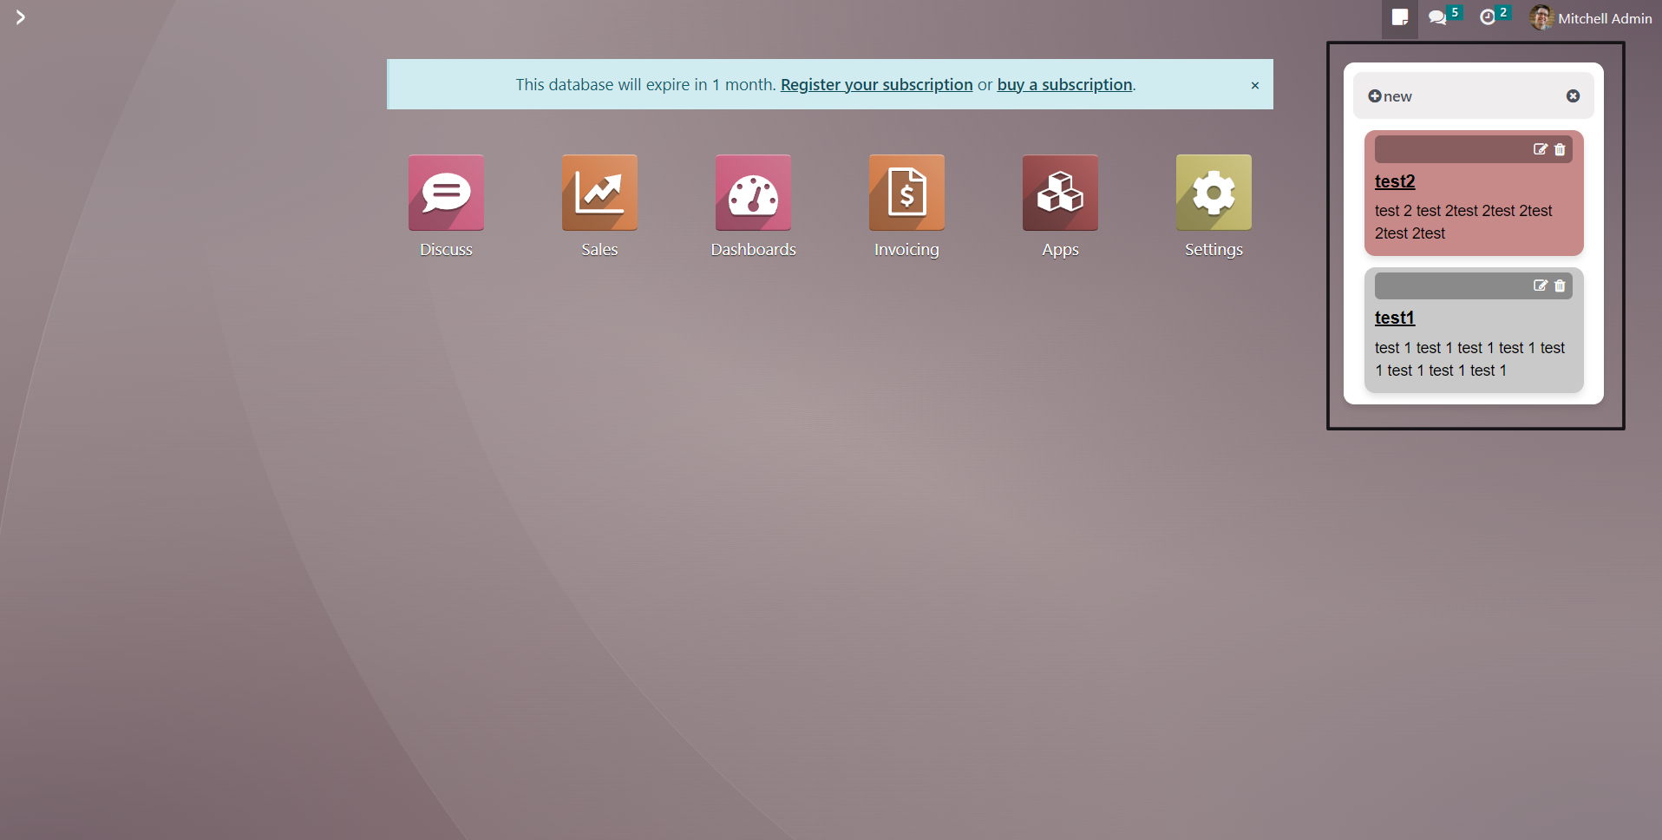Viewport: 1662px width, 840px height.
Task: Open Mitchell Admin user menu
Action: point(1591,18)
